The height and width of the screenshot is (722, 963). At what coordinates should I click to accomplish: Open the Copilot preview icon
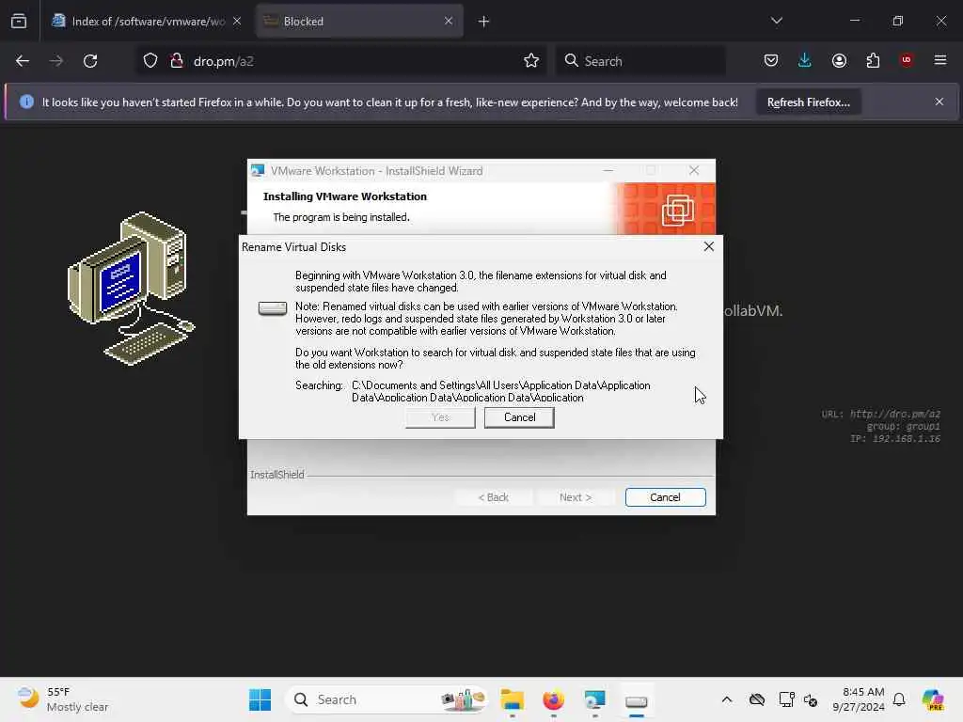coord(933,699)
